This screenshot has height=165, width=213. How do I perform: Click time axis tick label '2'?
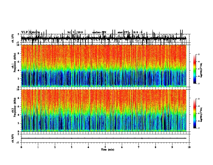point(55,147)
